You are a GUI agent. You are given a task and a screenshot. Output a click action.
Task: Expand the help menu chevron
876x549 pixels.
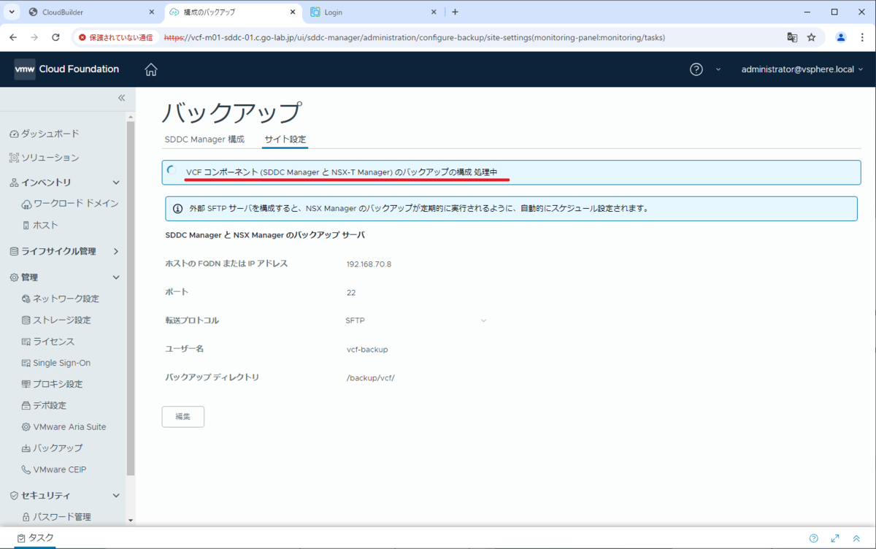point(718,69)
